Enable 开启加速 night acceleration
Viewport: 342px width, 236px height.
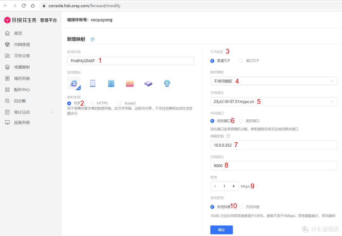point(241,207)
